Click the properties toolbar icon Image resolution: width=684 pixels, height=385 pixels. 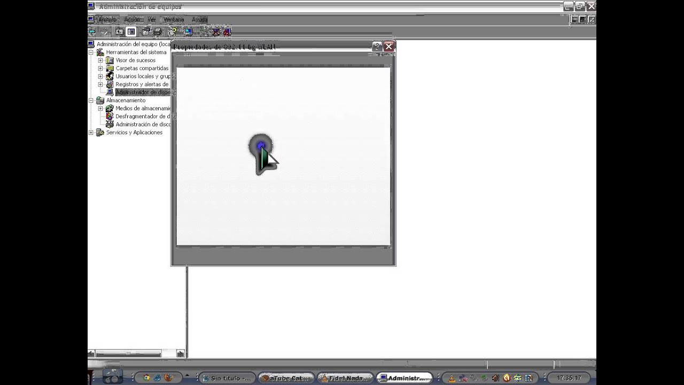pyautogui.click(x=146, y=32)
